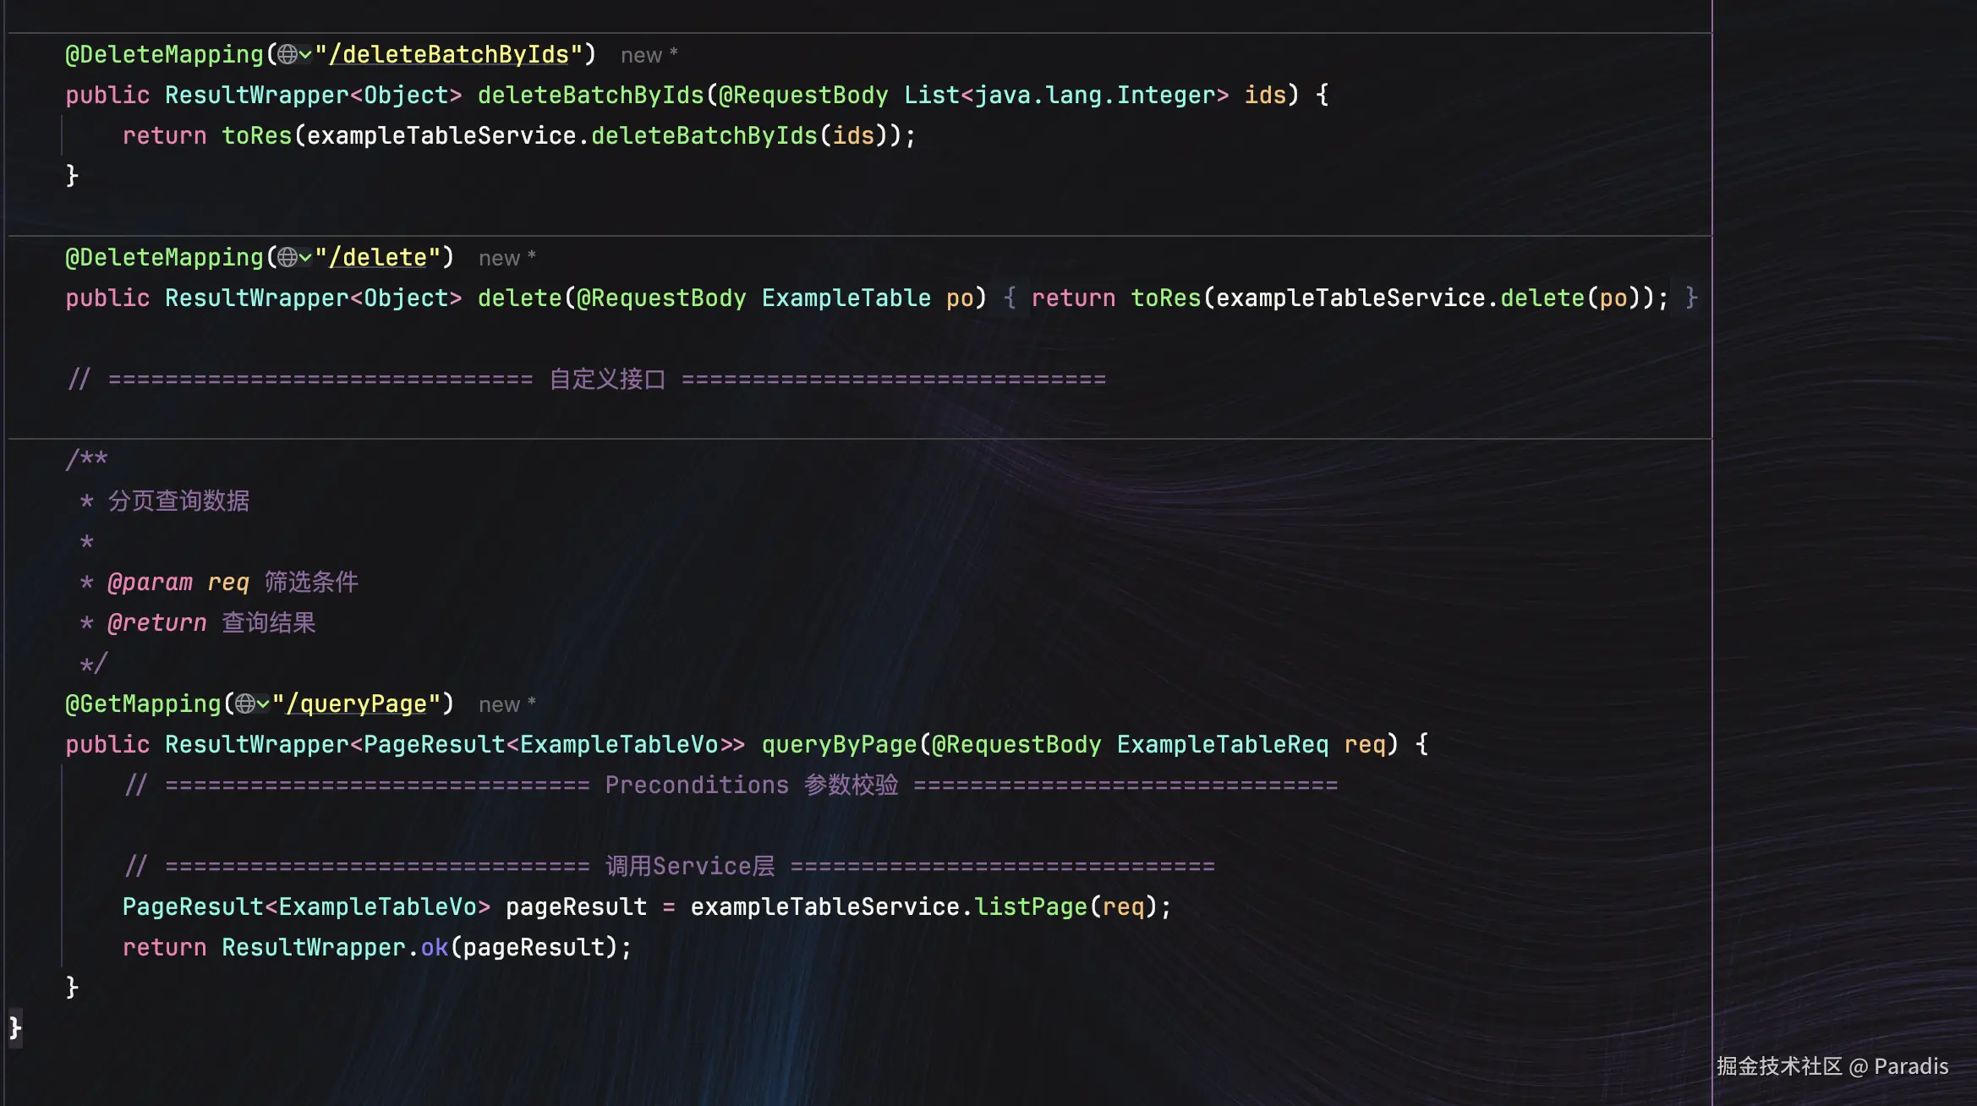This screenshot has width=1977, height=1106.
Task: Follow the "/deleteBatchByIds" URL link
Action: [x=448, y=55]
